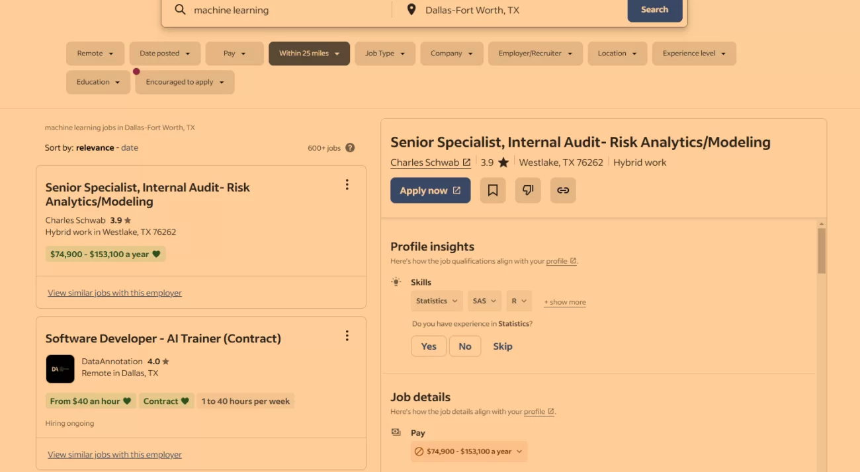
Task: Open the Charles Schwab company link
Action: [x=431, y=163]
